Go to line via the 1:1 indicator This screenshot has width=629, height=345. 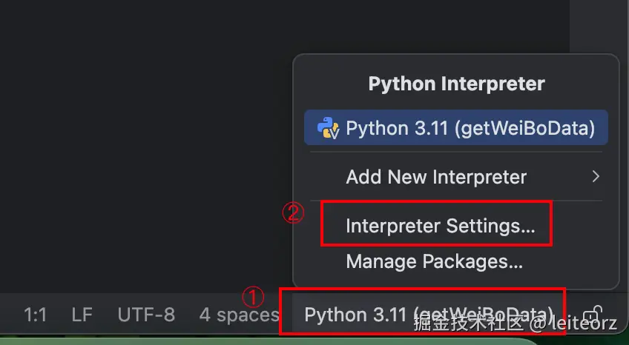(35, 315)
